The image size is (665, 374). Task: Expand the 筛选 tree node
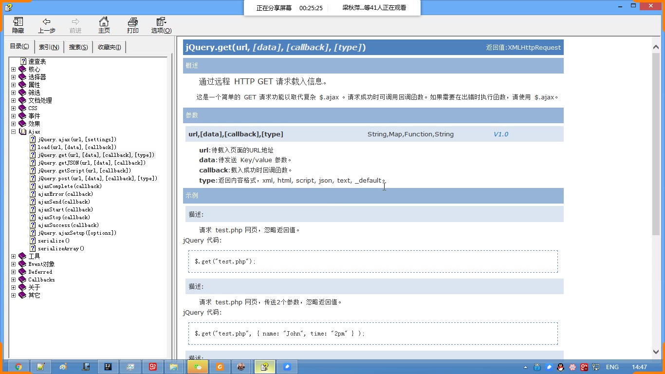pos(14,93)
